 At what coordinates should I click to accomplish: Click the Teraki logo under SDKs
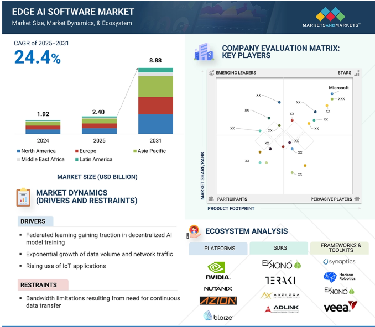[x=280, y=280]
